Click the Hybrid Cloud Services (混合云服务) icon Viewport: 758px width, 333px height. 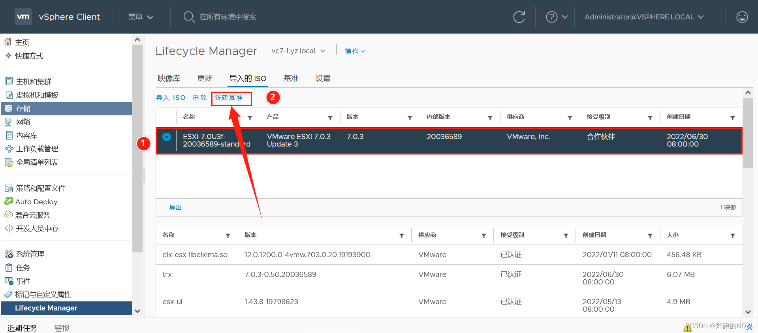(8, 214)
